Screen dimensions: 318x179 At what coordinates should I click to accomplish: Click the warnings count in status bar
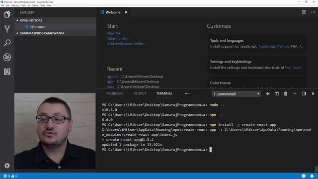click(14, 176)
